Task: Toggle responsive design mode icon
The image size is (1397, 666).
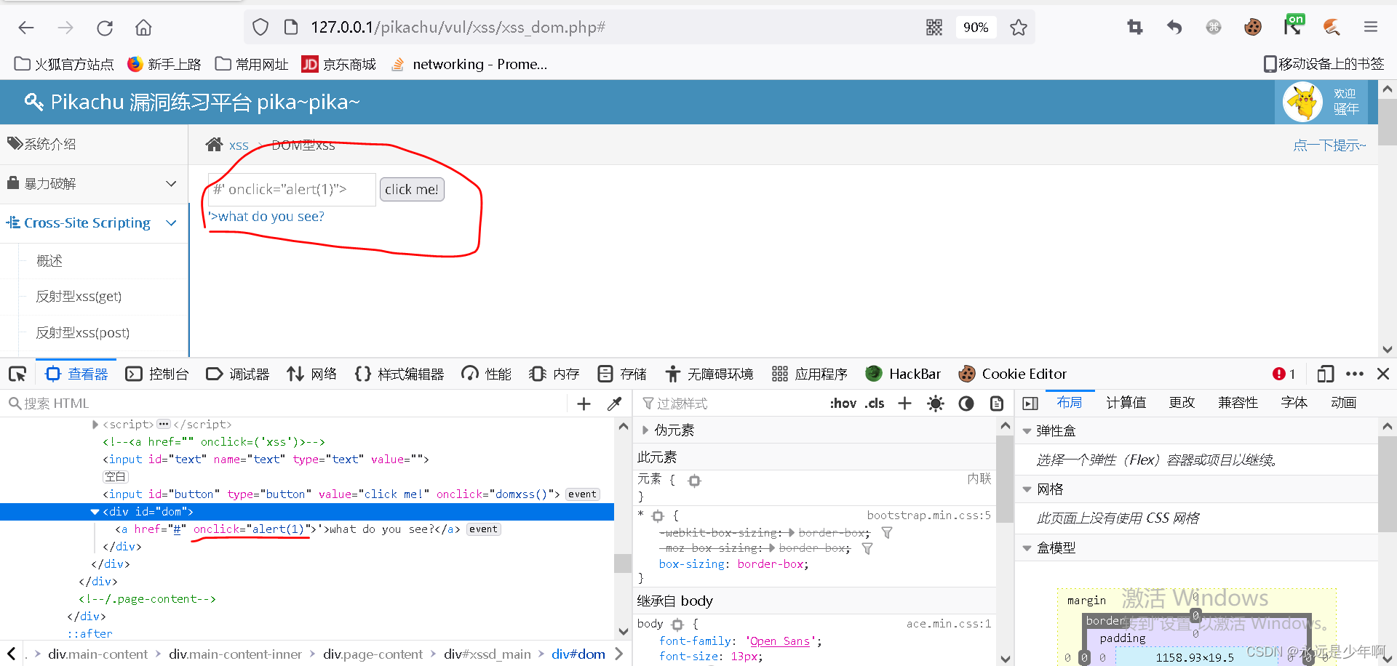Action: (x=1326, y=374)
